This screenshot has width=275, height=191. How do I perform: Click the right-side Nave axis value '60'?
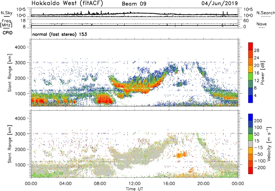pos(246,21)
